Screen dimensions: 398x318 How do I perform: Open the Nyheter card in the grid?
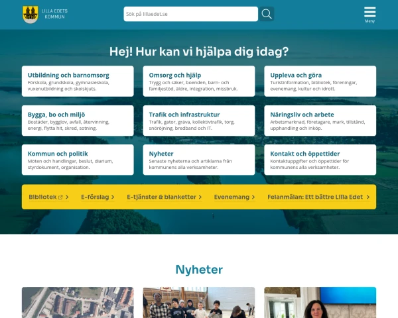pyautogui.click(x=199, y=160)
